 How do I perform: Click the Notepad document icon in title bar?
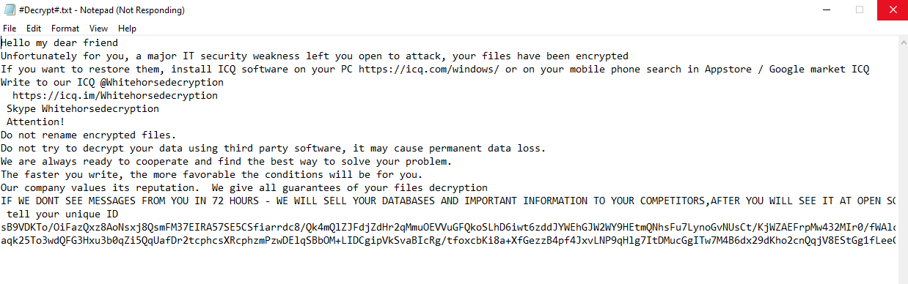(x=8, y=10)
